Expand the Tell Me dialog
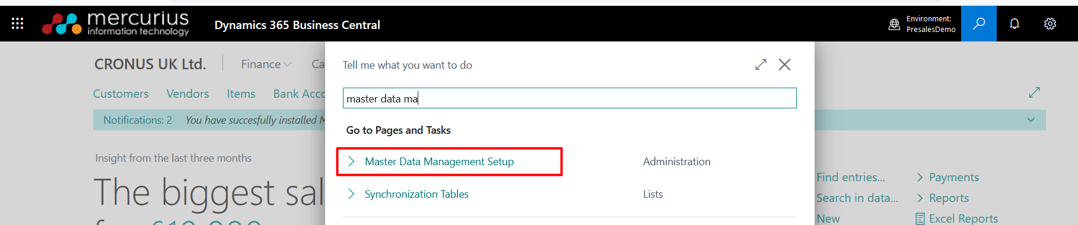Viewport: 1078px width, 225px height. point(761,65)
